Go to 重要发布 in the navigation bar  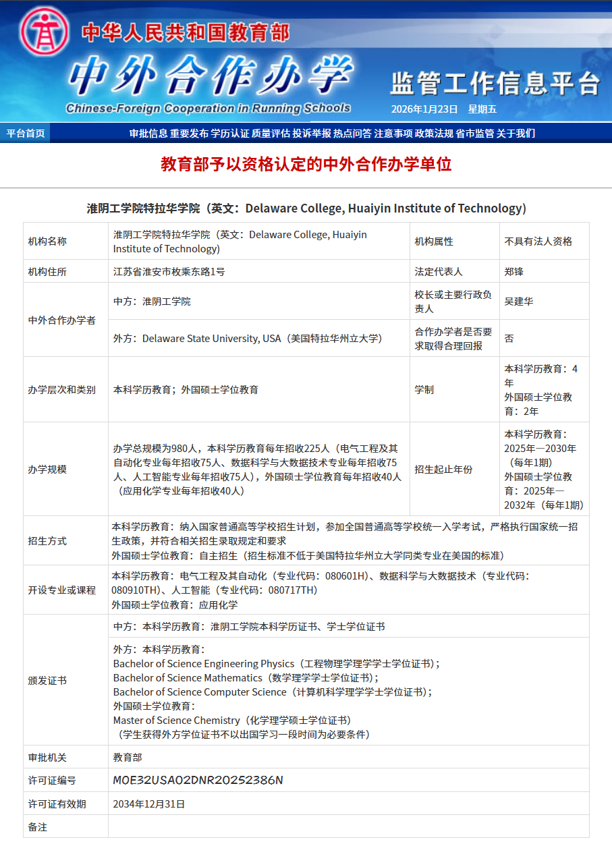[190, 134]
